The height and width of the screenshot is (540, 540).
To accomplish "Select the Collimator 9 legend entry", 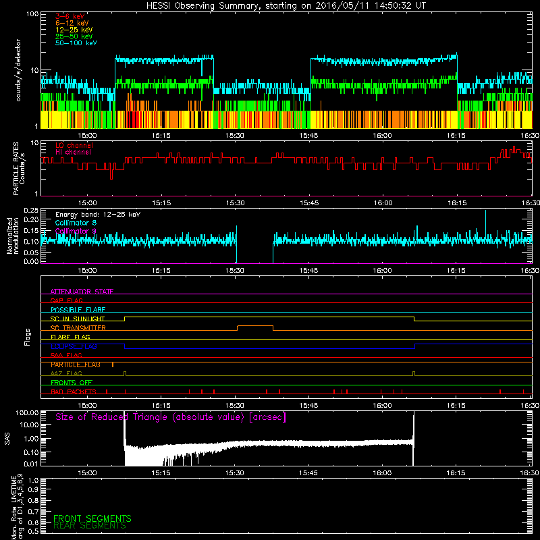I will 76,231.
